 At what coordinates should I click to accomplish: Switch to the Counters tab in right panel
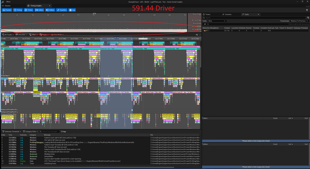[227, 14]
